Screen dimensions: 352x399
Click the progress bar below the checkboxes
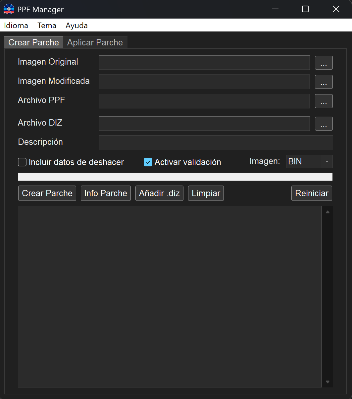click(x=175, y=177)
